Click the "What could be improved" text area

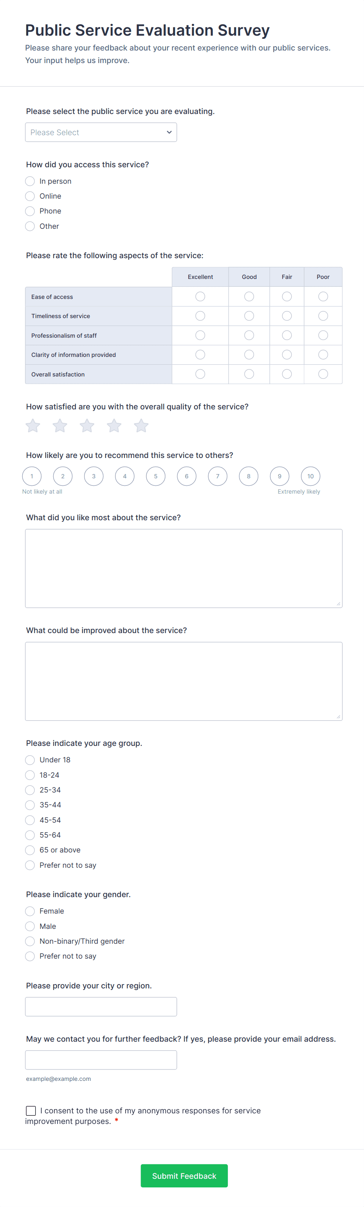pyautogui.click(x=184, y=681)
